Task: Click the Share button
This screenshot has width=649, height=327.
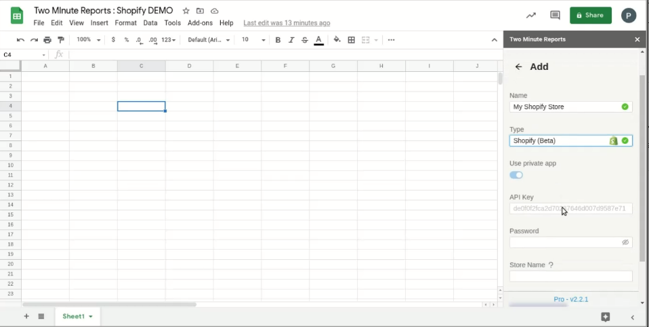Action: (x=591, y=16)
